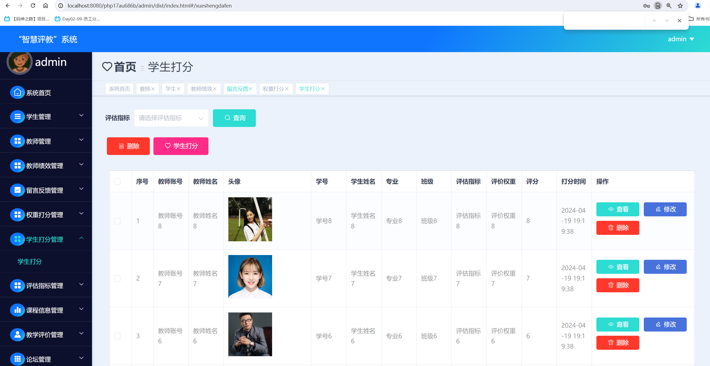
Task: Click row 1 student avatar photo
Action: pos(250,219)
